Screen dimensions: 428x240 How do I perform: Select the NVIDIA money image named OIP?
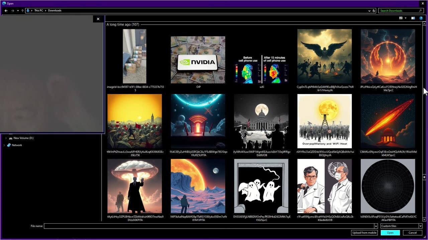(198, 60)
